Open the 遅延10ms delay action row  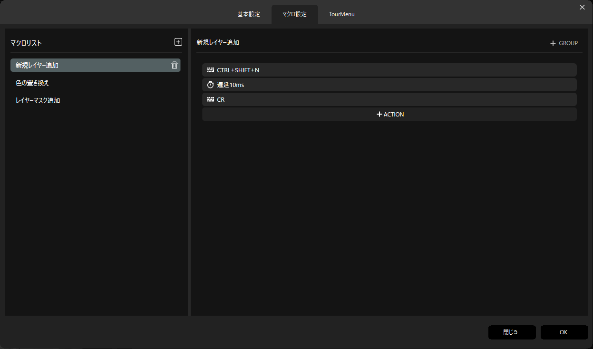tap(389, 85)
